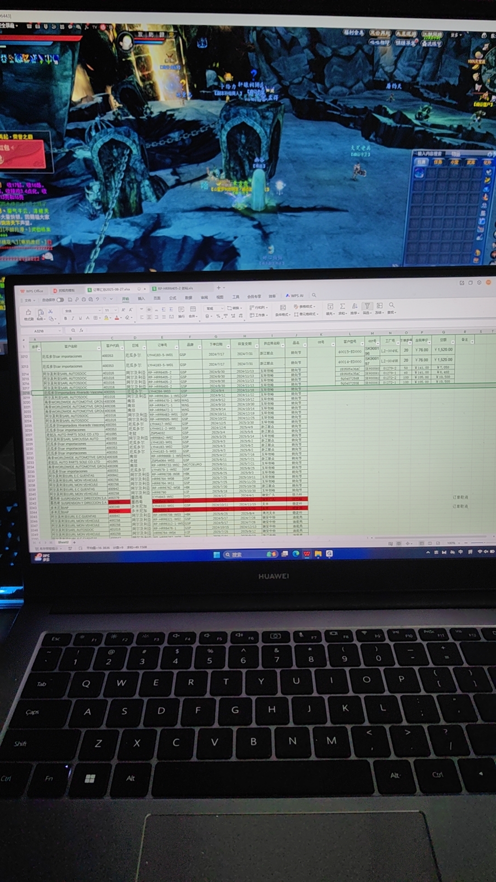Click the Cut scissors icon
496x882 pixels.
[51, 311]
